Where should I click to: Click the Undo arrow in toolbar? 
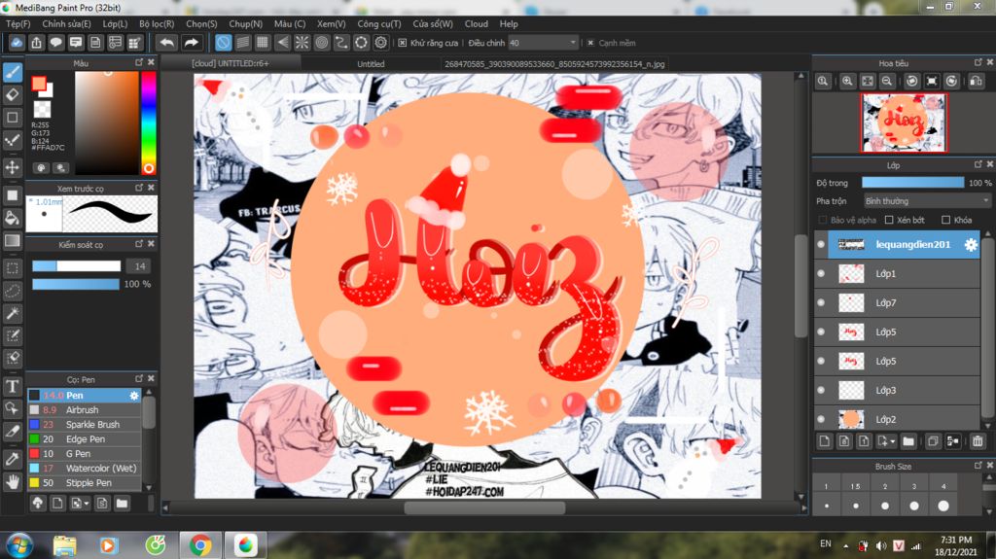coord(167,43)
